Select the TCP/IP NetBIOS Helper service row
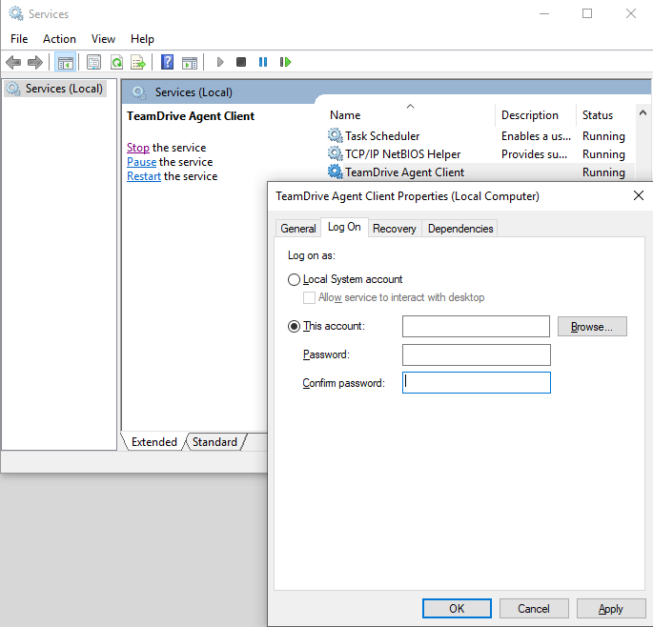This screenshot has height=627, width=653. [480, 154]
